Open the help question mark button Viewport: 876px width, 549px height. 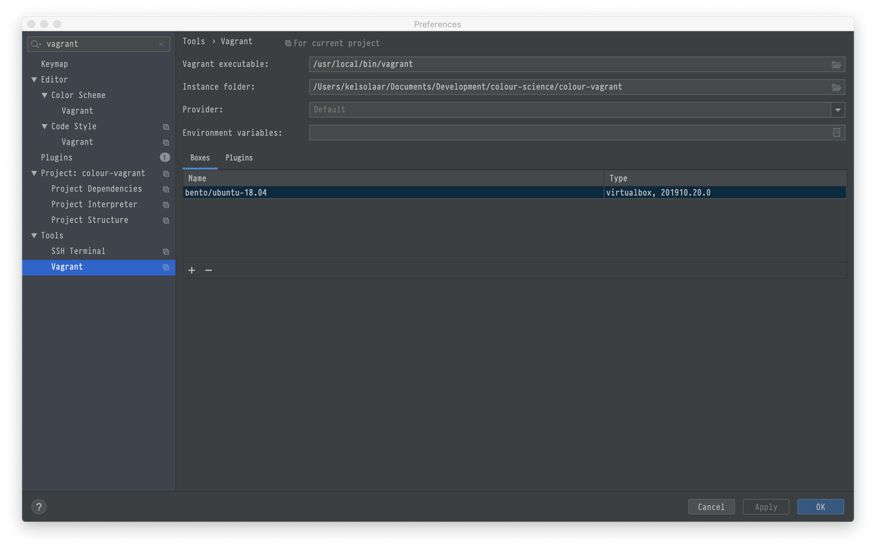click(39, 507)
